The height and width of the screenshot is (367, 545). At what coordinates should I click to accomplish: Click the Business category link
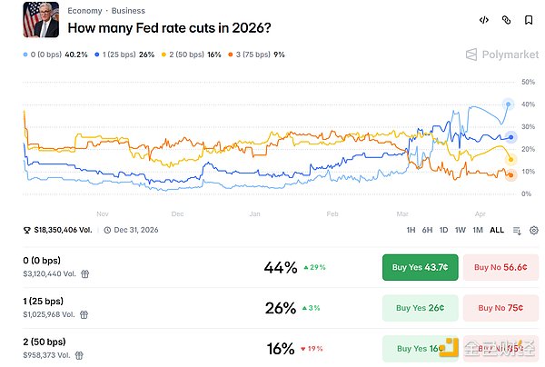128,11
